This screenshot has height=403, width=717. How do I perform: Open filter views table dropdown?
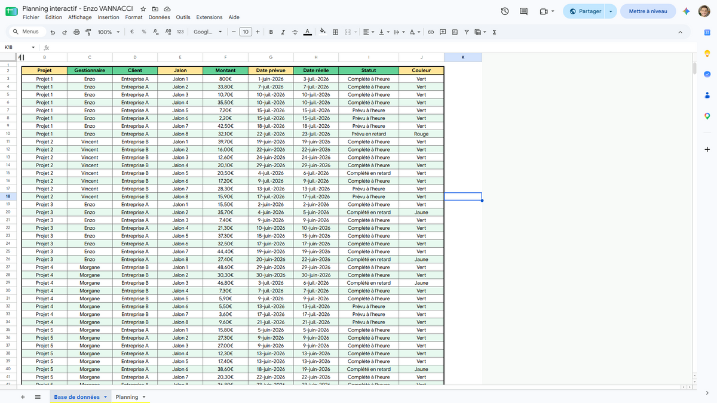(480, 32)
